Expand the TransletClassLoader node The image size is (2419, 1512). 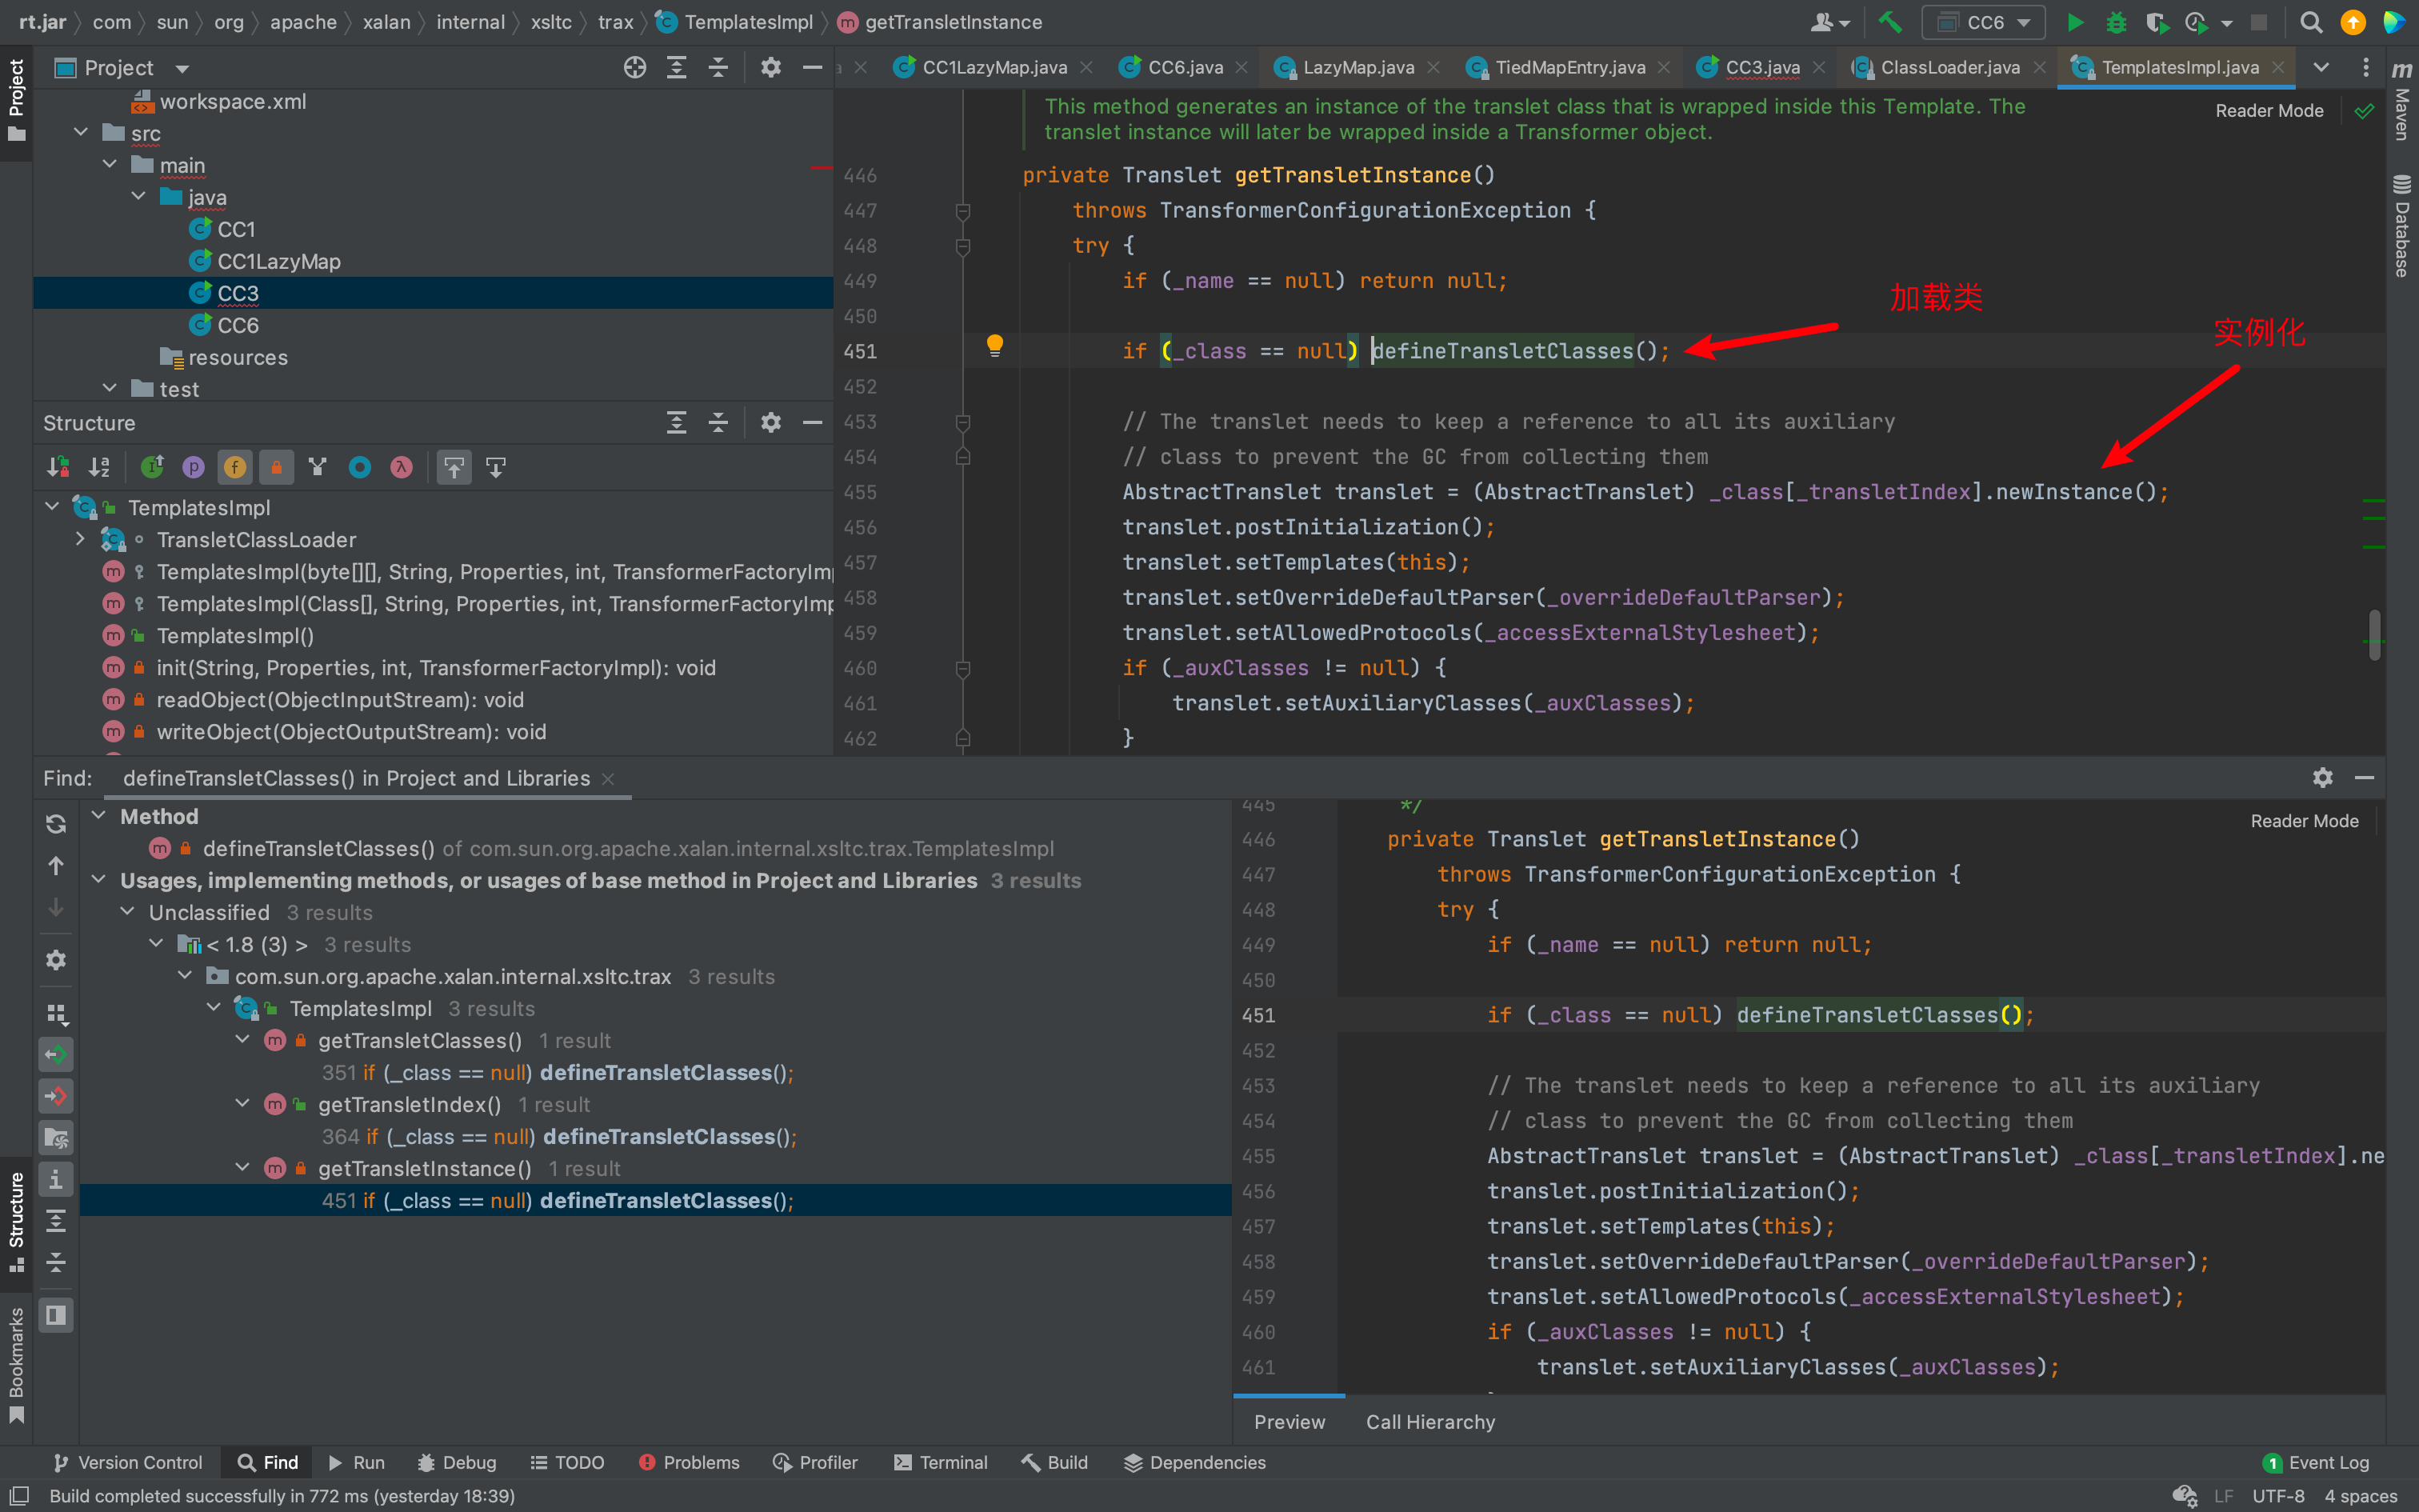(x=81, y=539)
